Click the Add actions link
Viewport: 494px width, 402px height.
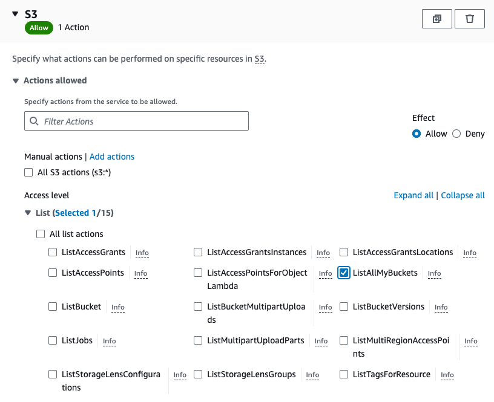(x=112, y=157)
